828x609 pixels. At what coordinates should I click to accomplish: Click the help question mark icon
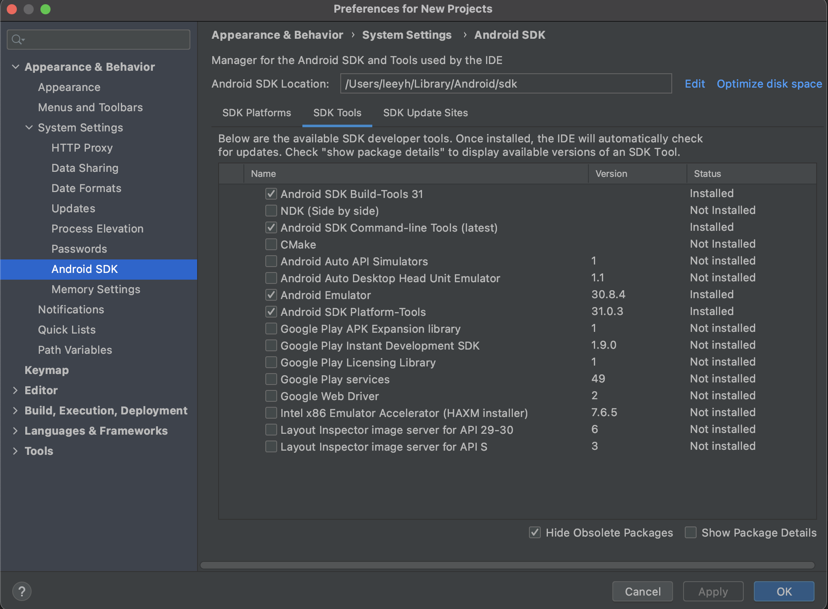click(x=22, y=591)
